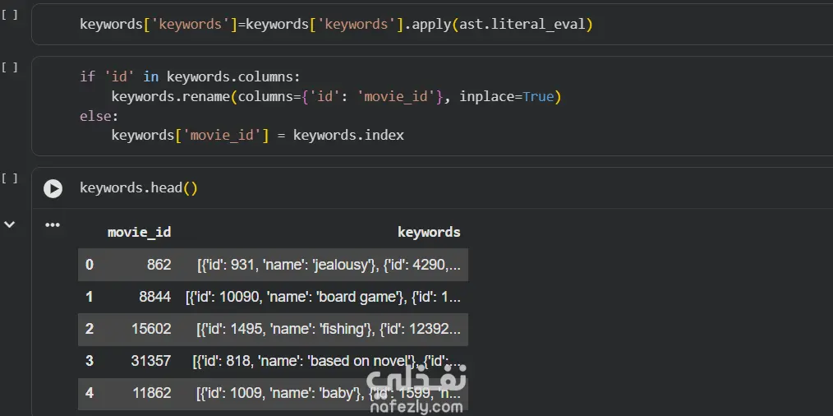Screen dimensions: 833x416
Task: Click the 'else:' line in the code
Action: tap(99, 116)
